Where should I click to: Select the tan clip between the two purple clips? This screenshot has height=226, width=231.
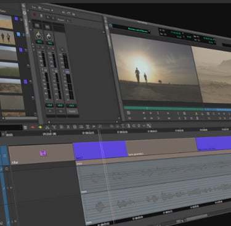(161, 147)
